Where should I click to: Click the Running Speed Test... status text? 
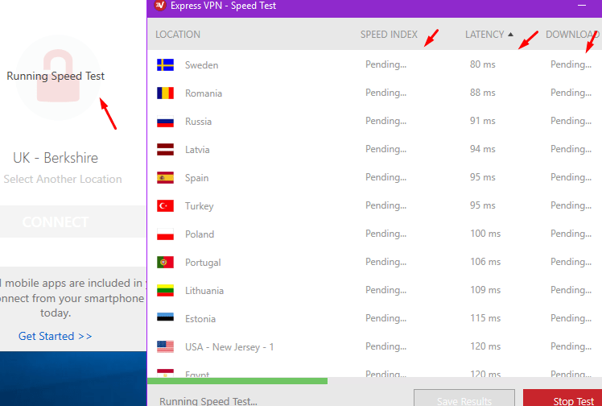coord(208,401)
